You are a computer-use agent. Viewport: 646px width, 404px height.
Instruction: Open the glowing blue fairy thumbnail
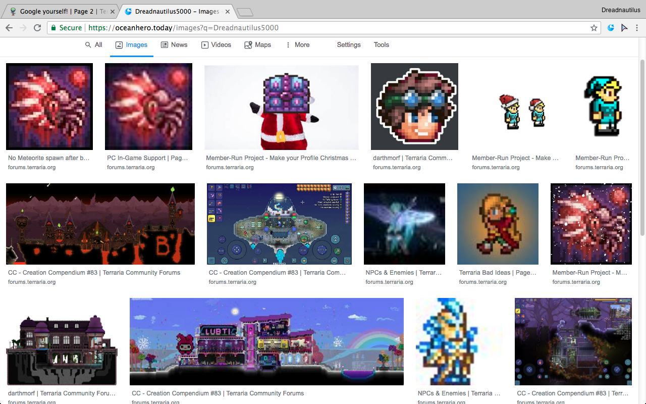pos(405,224)
